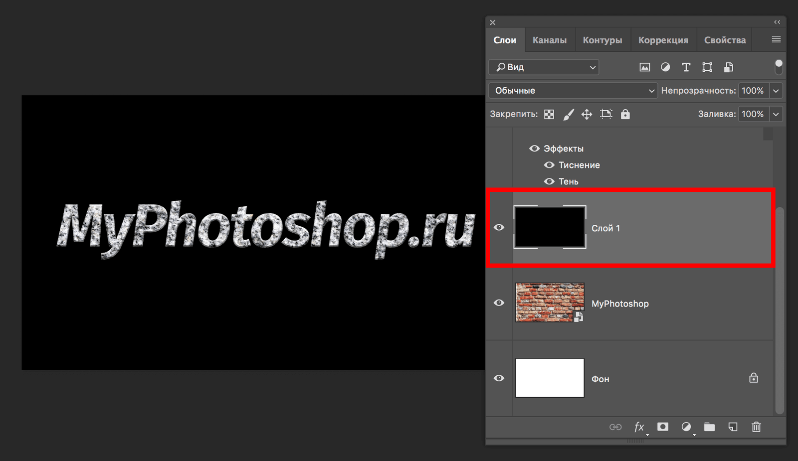This screenshot has height=461, width=798.
Task: Open the Add layer style (fx) menu
Action: (x=639, y=427)
